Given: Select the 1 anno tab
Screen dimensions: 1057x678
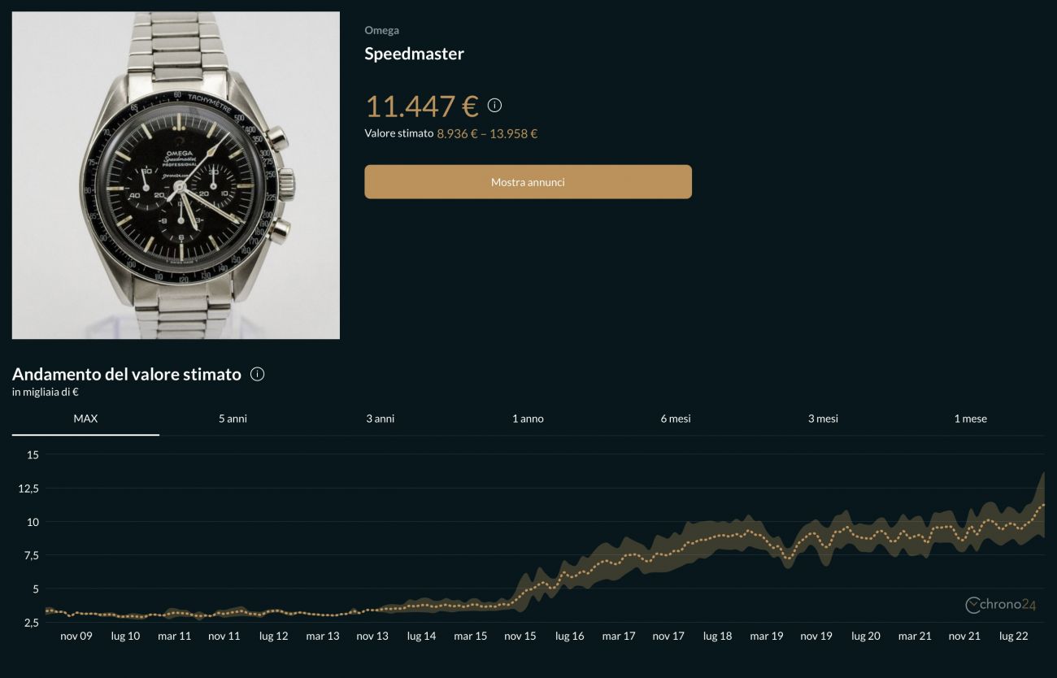Looking at the screenshot, I should pyautogui.click(x=528, y=419).
